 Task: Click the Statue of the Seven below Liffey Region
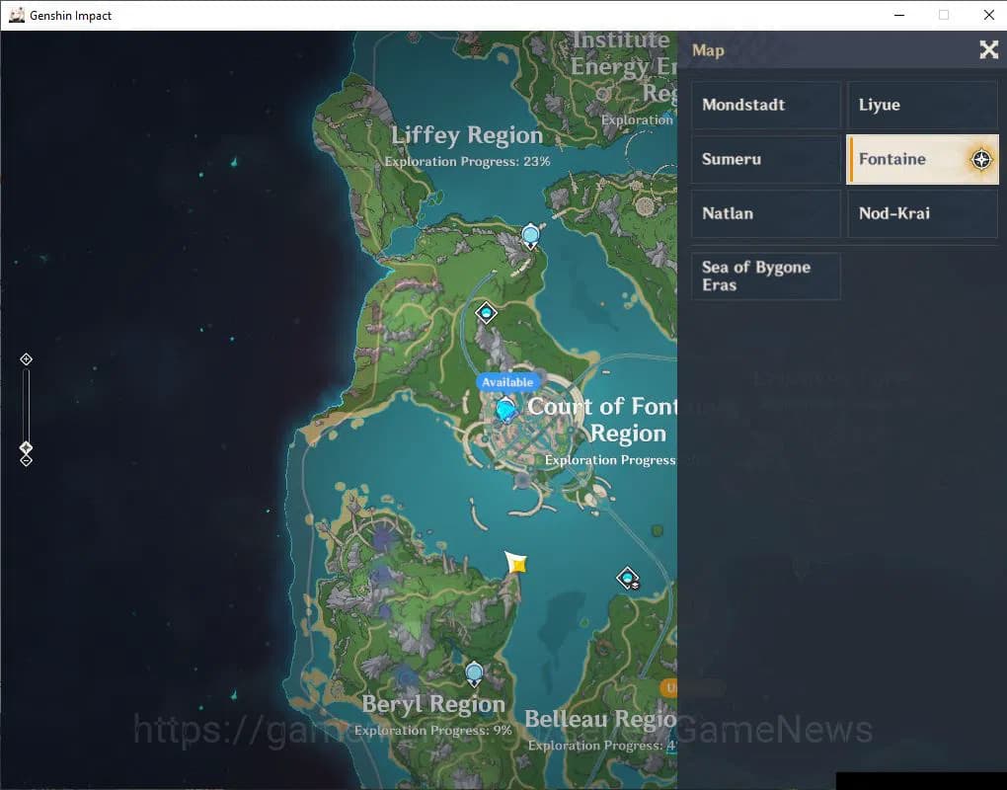click(x=530, y=237)
